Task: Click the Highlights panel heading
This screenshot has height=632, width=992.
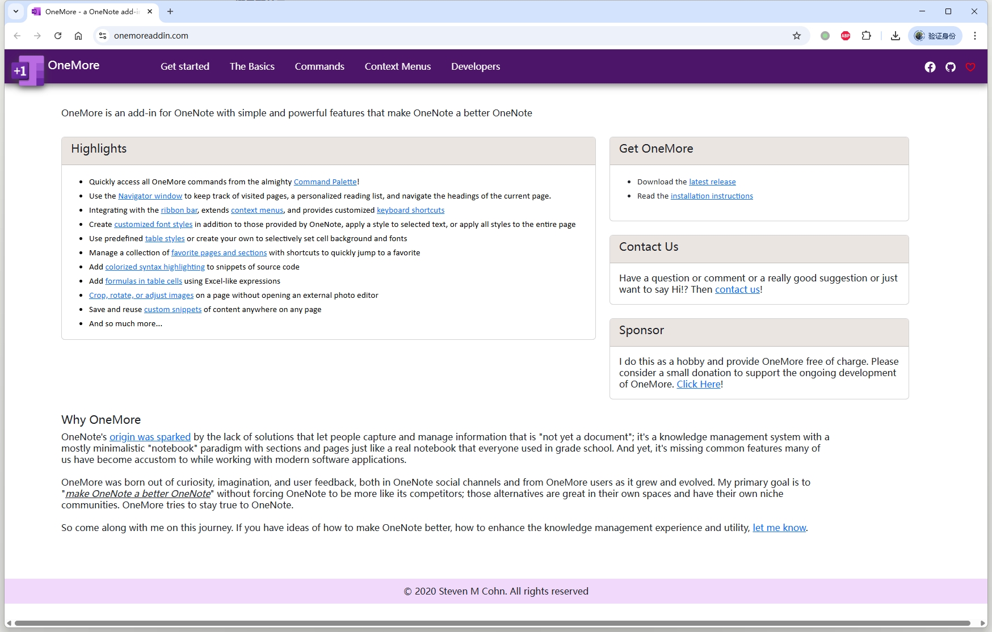Action: [x=99, y=149]
